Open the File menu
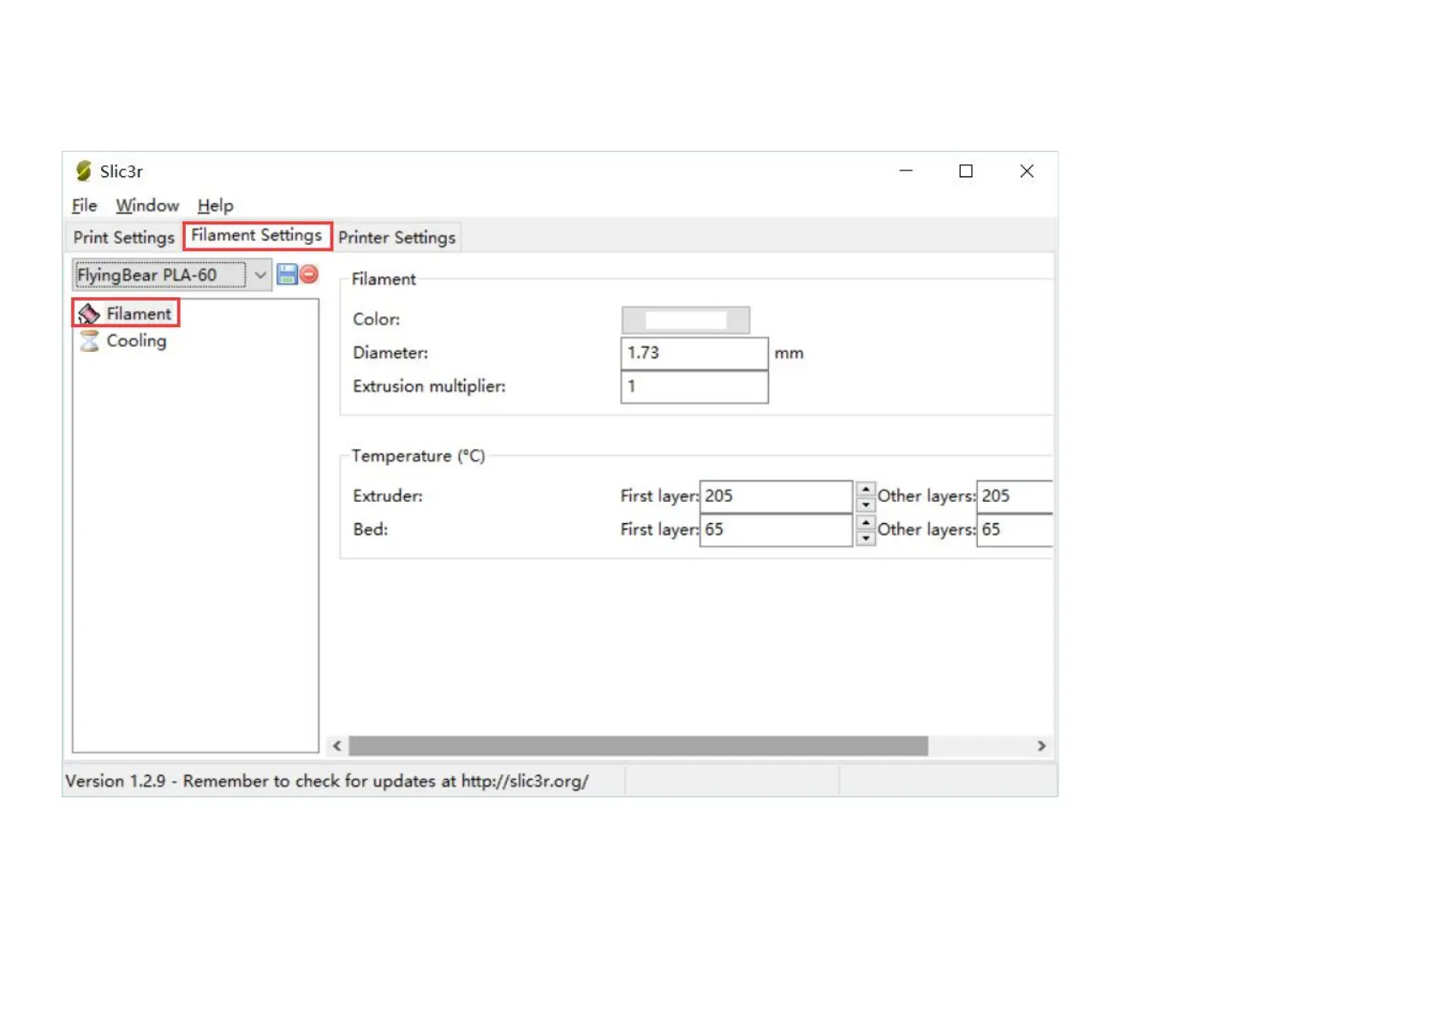The width and height of the screenshot is (1442, 1020). click(x=84, y=206)
